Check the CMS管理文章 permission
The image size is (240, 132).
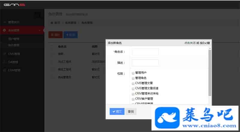pyautogui.click(x=133, y=83)
